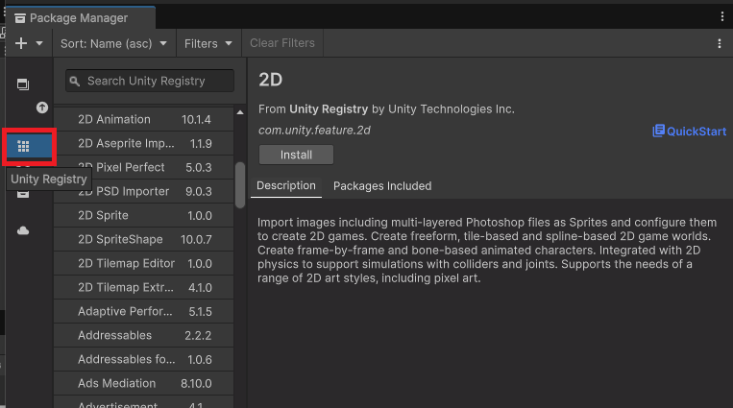Click the Updates arrow icon in sidebar
Viewport: 733px width, 408px height.
pos(42,108)
